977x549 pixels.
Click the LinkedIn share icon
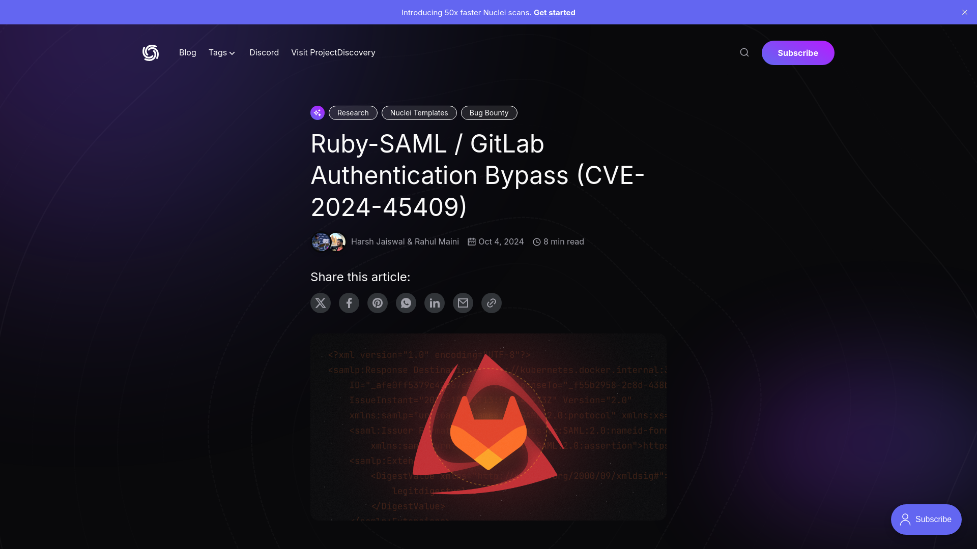point(434,302)
